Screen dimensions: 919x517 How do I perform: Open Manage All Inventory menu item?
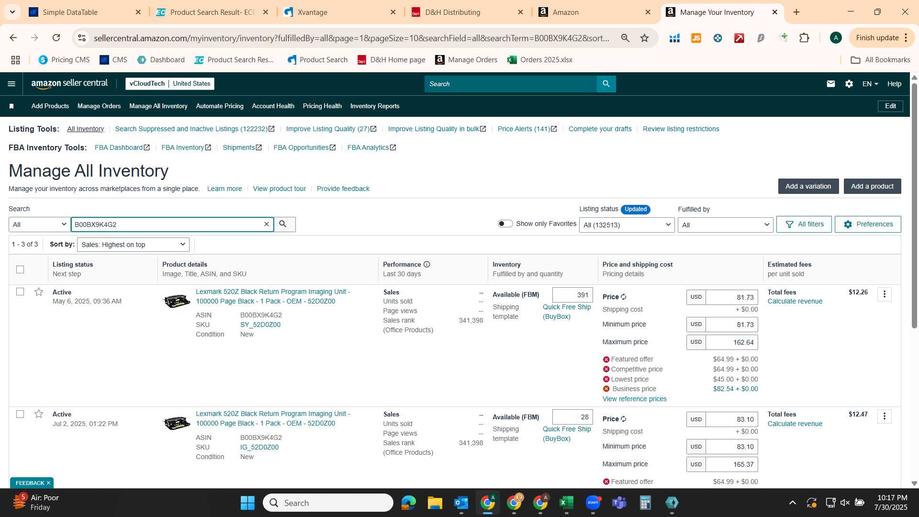tap(158, 106)
